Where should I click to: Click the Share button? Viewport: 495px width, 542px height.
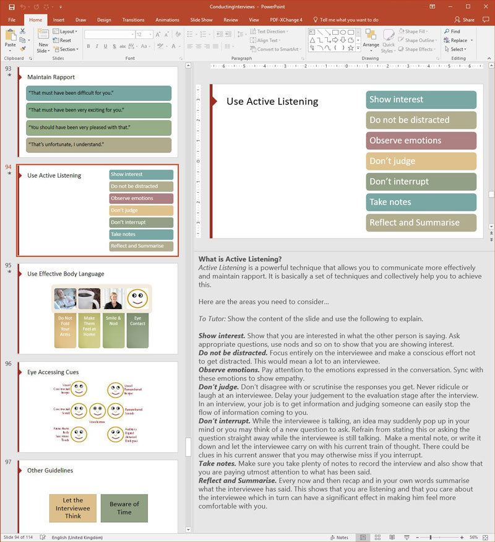[x=464, y=20]
